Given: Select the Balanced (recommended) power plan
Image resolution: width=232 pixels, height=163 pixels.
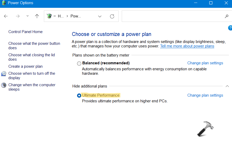Looking at the screenshot, I should click(x=79, y=64).
